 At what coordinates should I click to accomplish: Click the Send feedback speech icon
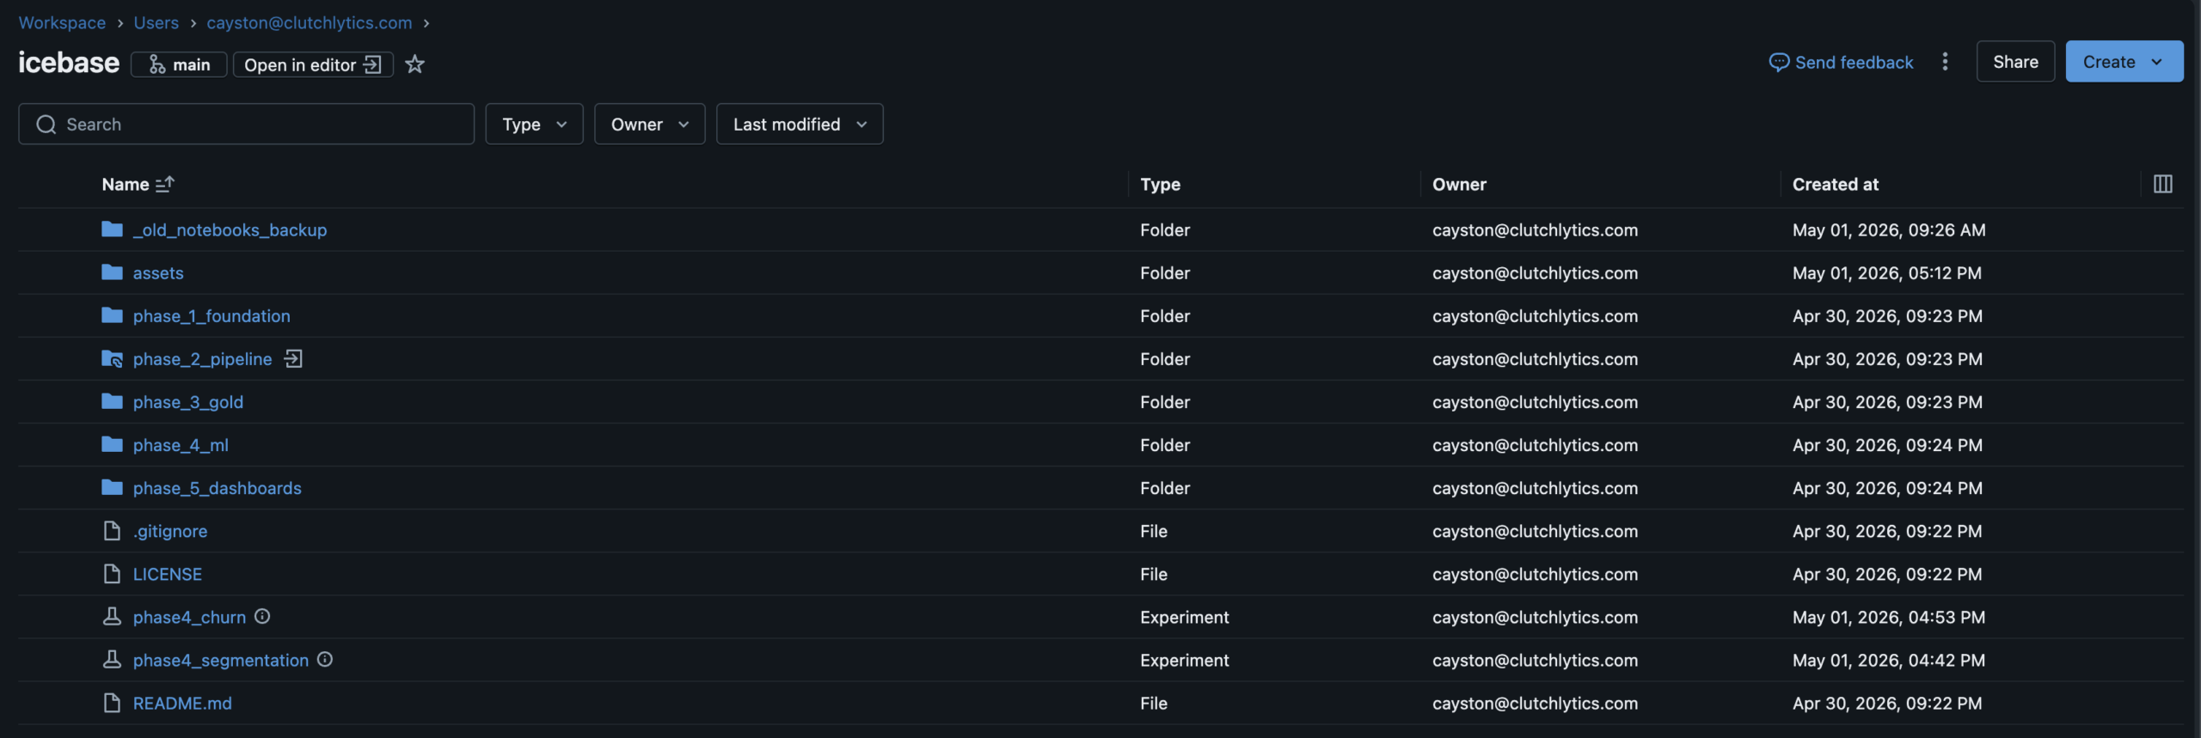tap(1779, 63)
